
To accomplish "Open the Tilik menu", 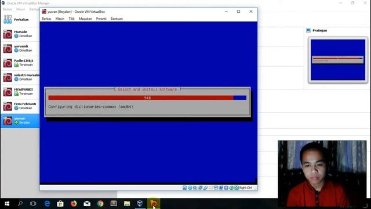I will tap(71, 19).
